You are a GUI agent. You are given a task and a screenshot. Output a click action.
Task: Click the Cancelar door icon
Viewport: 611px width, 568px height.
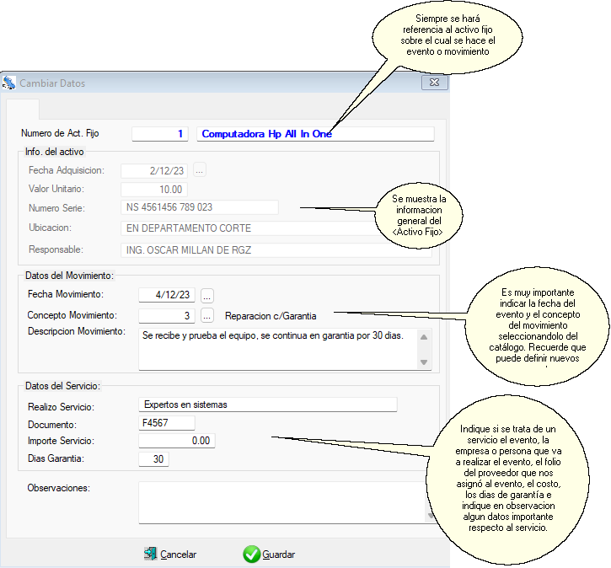point(150,554)
